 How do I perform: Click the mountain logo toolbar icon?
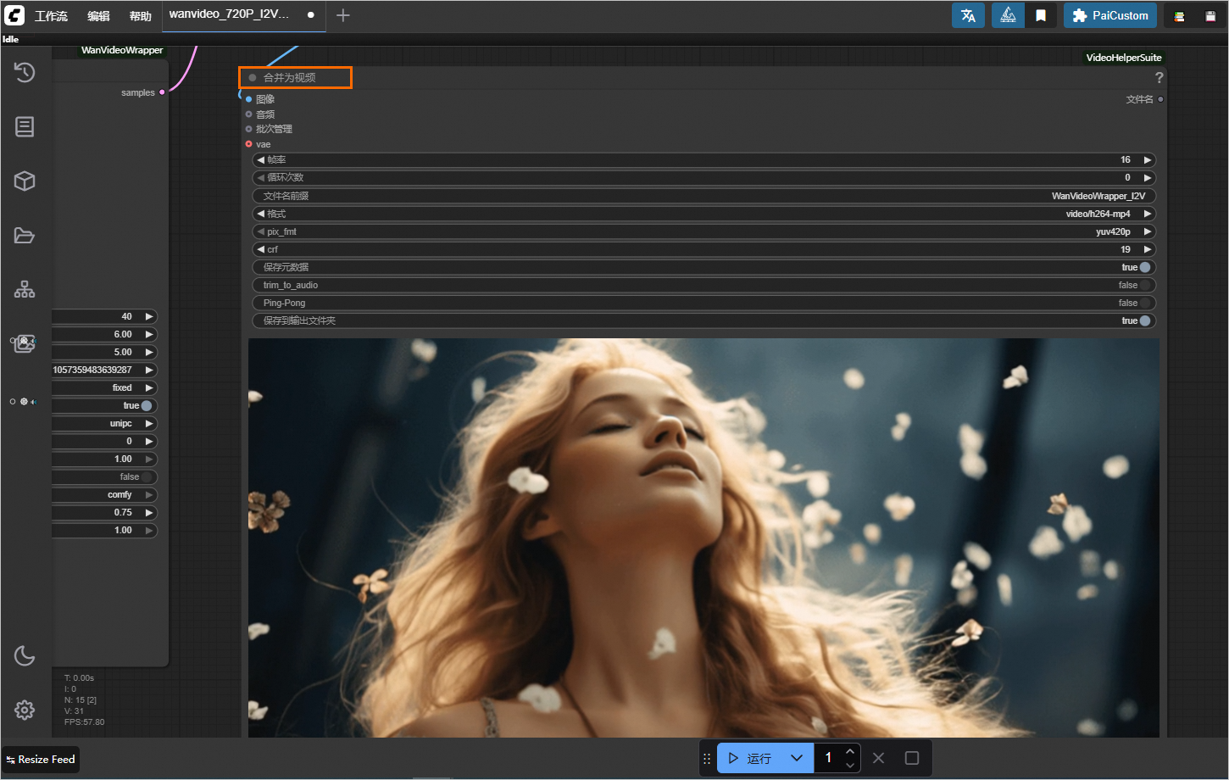coord(1008,15)
